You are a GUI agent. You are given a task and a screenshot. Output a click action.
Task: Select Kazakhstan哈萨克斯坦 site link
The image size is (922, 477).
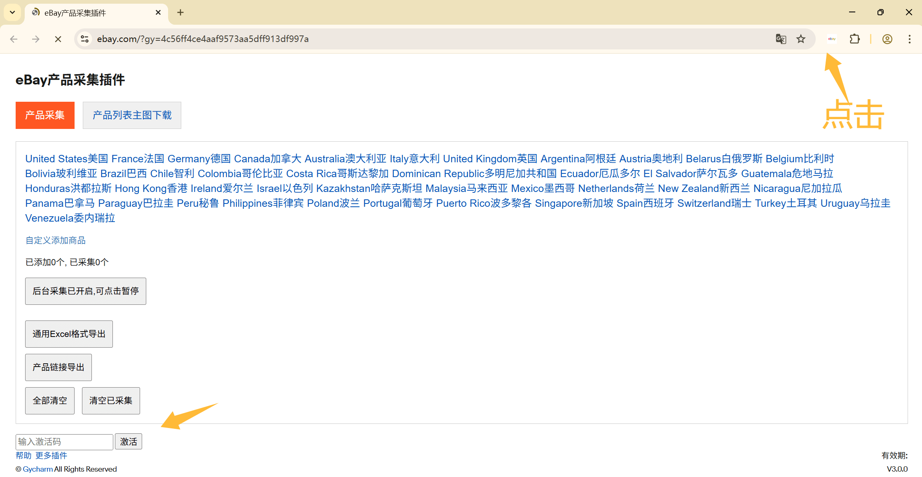(369, 189)
